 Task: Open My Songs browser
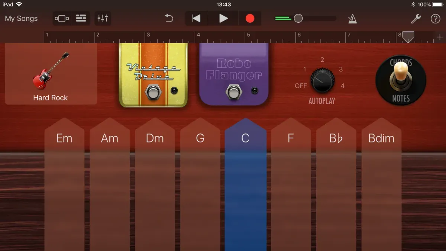coord(21,18)
